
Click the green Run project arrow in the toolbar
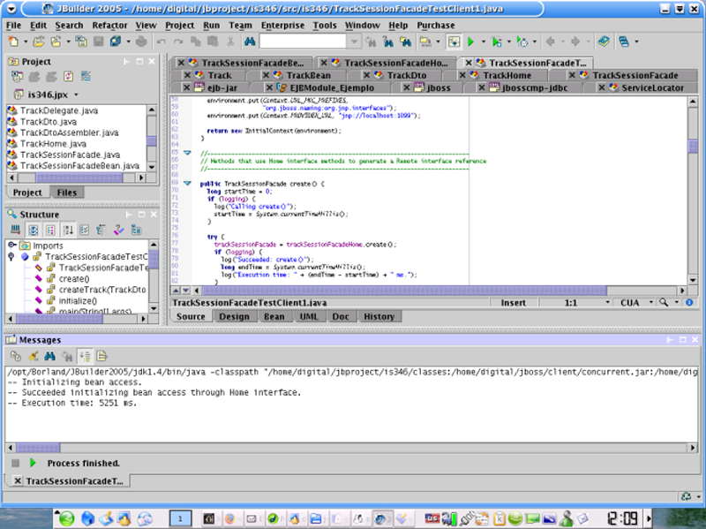click(472, 42)
